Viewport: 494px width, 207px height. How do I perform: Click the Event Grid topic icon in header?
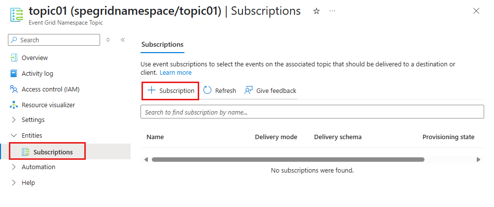pos(17,14)
